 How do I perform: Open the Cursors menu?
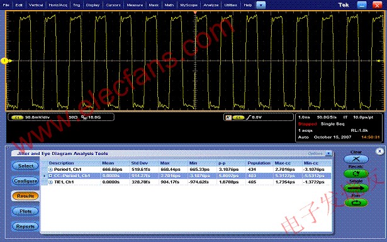(x=113, y=5)
